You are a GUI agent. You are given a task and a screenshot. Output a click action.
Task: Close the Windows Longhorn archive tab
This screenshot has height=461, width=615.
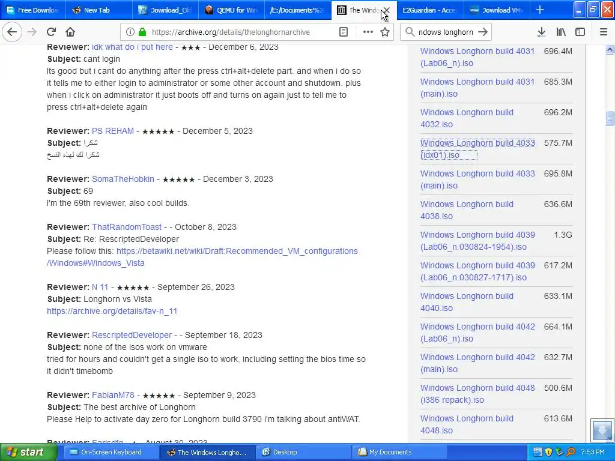[386, 10]
